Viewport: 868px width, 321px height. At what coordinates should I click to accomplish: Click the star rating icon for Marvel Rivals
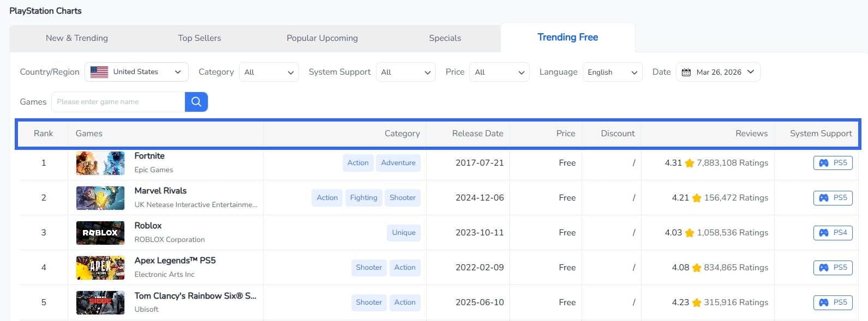click(x=696, y=198)
